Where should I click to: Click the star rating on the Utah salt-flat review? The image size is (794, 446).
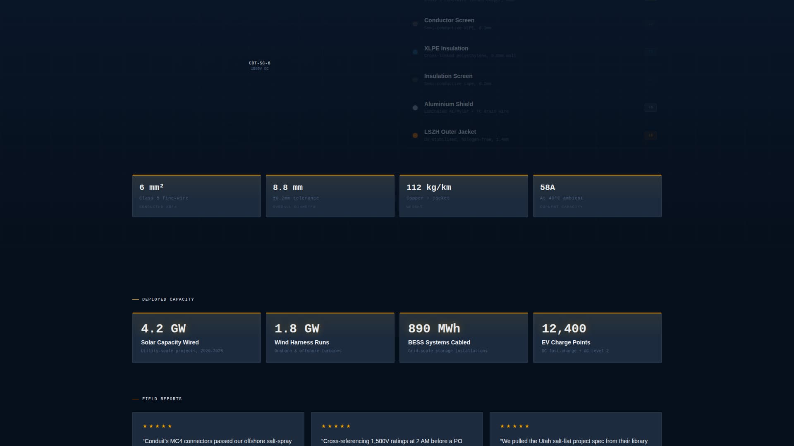pos(514,426)
